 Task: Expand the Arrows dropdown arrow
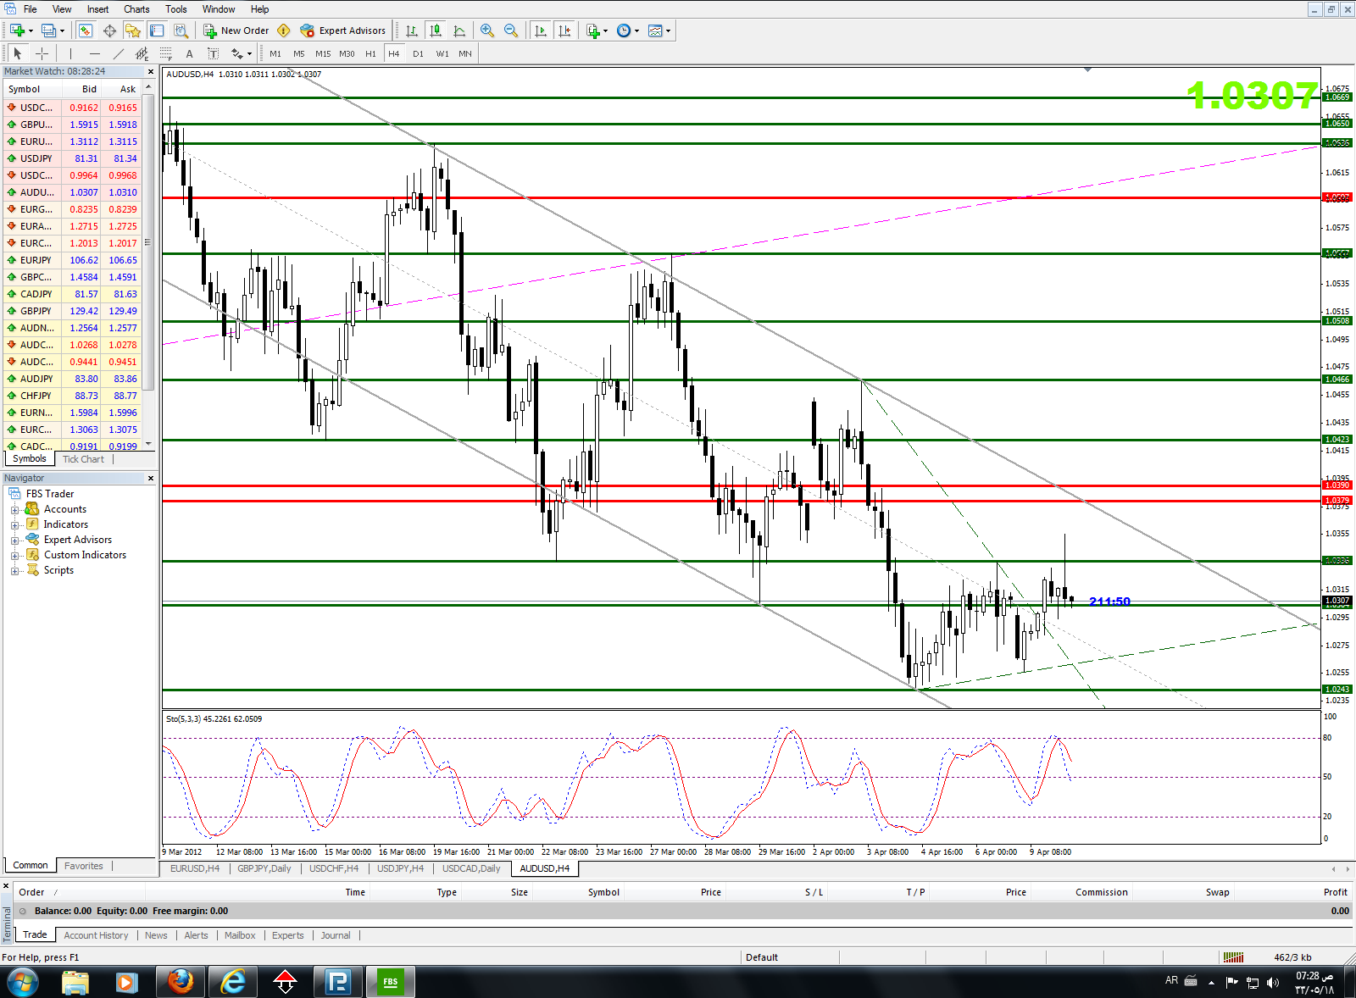tap(249, 53)
